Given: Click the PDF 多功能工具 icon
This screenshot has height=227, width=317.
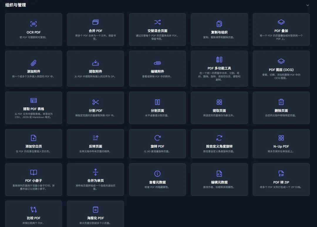Looking at the screenshot, I should tap(219, 60).
